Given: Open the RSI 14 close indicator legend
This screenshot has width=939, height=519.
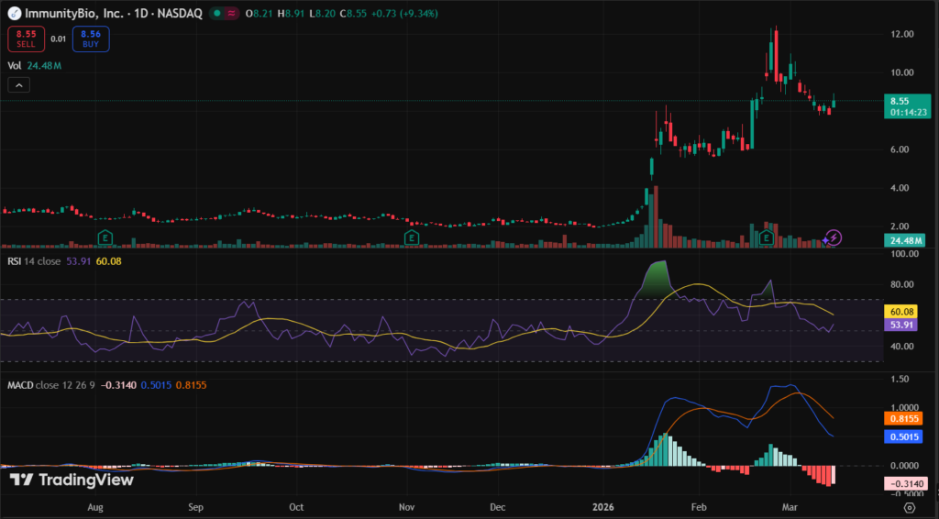Looking at the screenshot, I should 40,261.
